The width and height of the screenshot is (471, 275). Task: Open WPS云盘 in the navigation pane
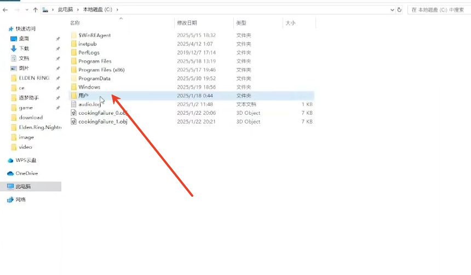tap(26, 160)
